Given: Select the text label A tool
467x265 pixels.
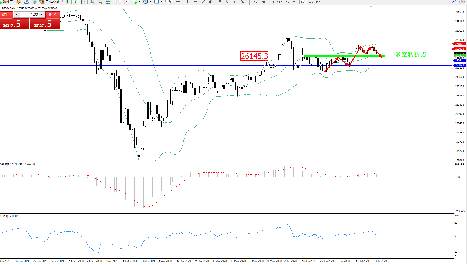Looking at the screenshot, I should (x=227, y=2).
